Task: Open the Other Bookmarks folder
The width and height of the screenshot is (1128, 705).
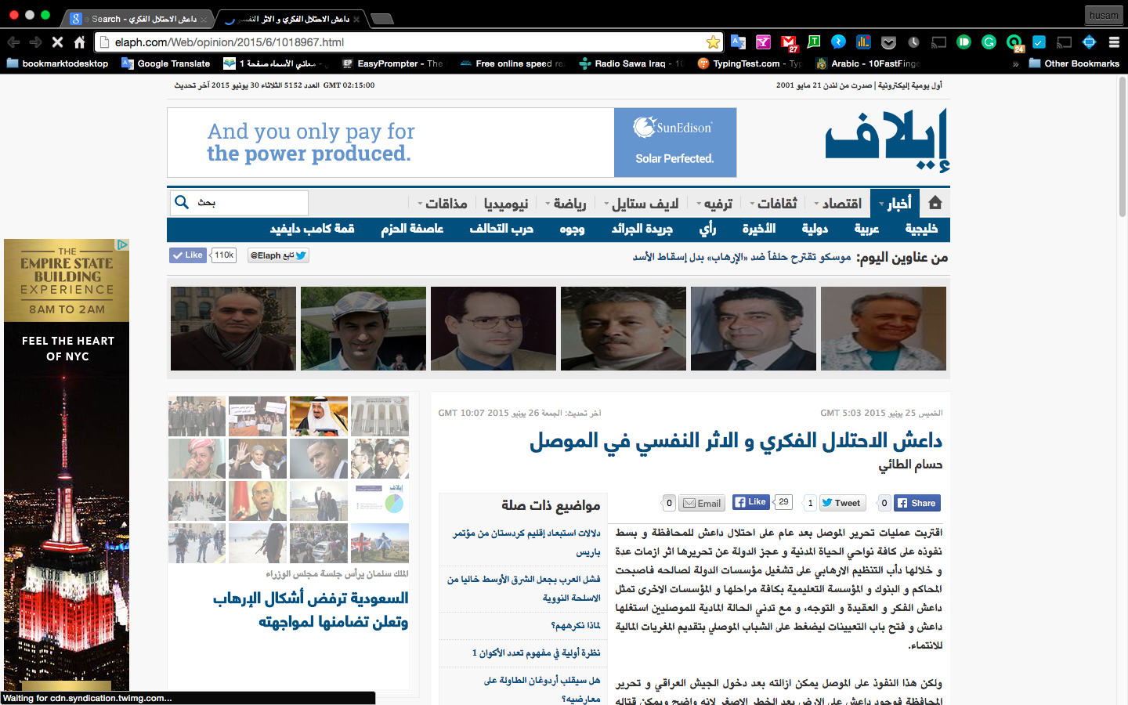Action: pyautogui.click(x=1073, y=63)
